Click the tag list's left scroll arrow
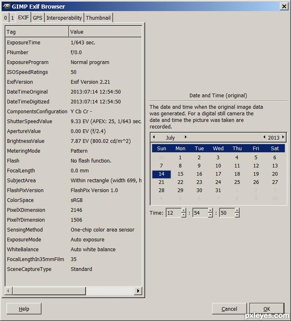The image size is (291, 321). [x=8, y=291]
